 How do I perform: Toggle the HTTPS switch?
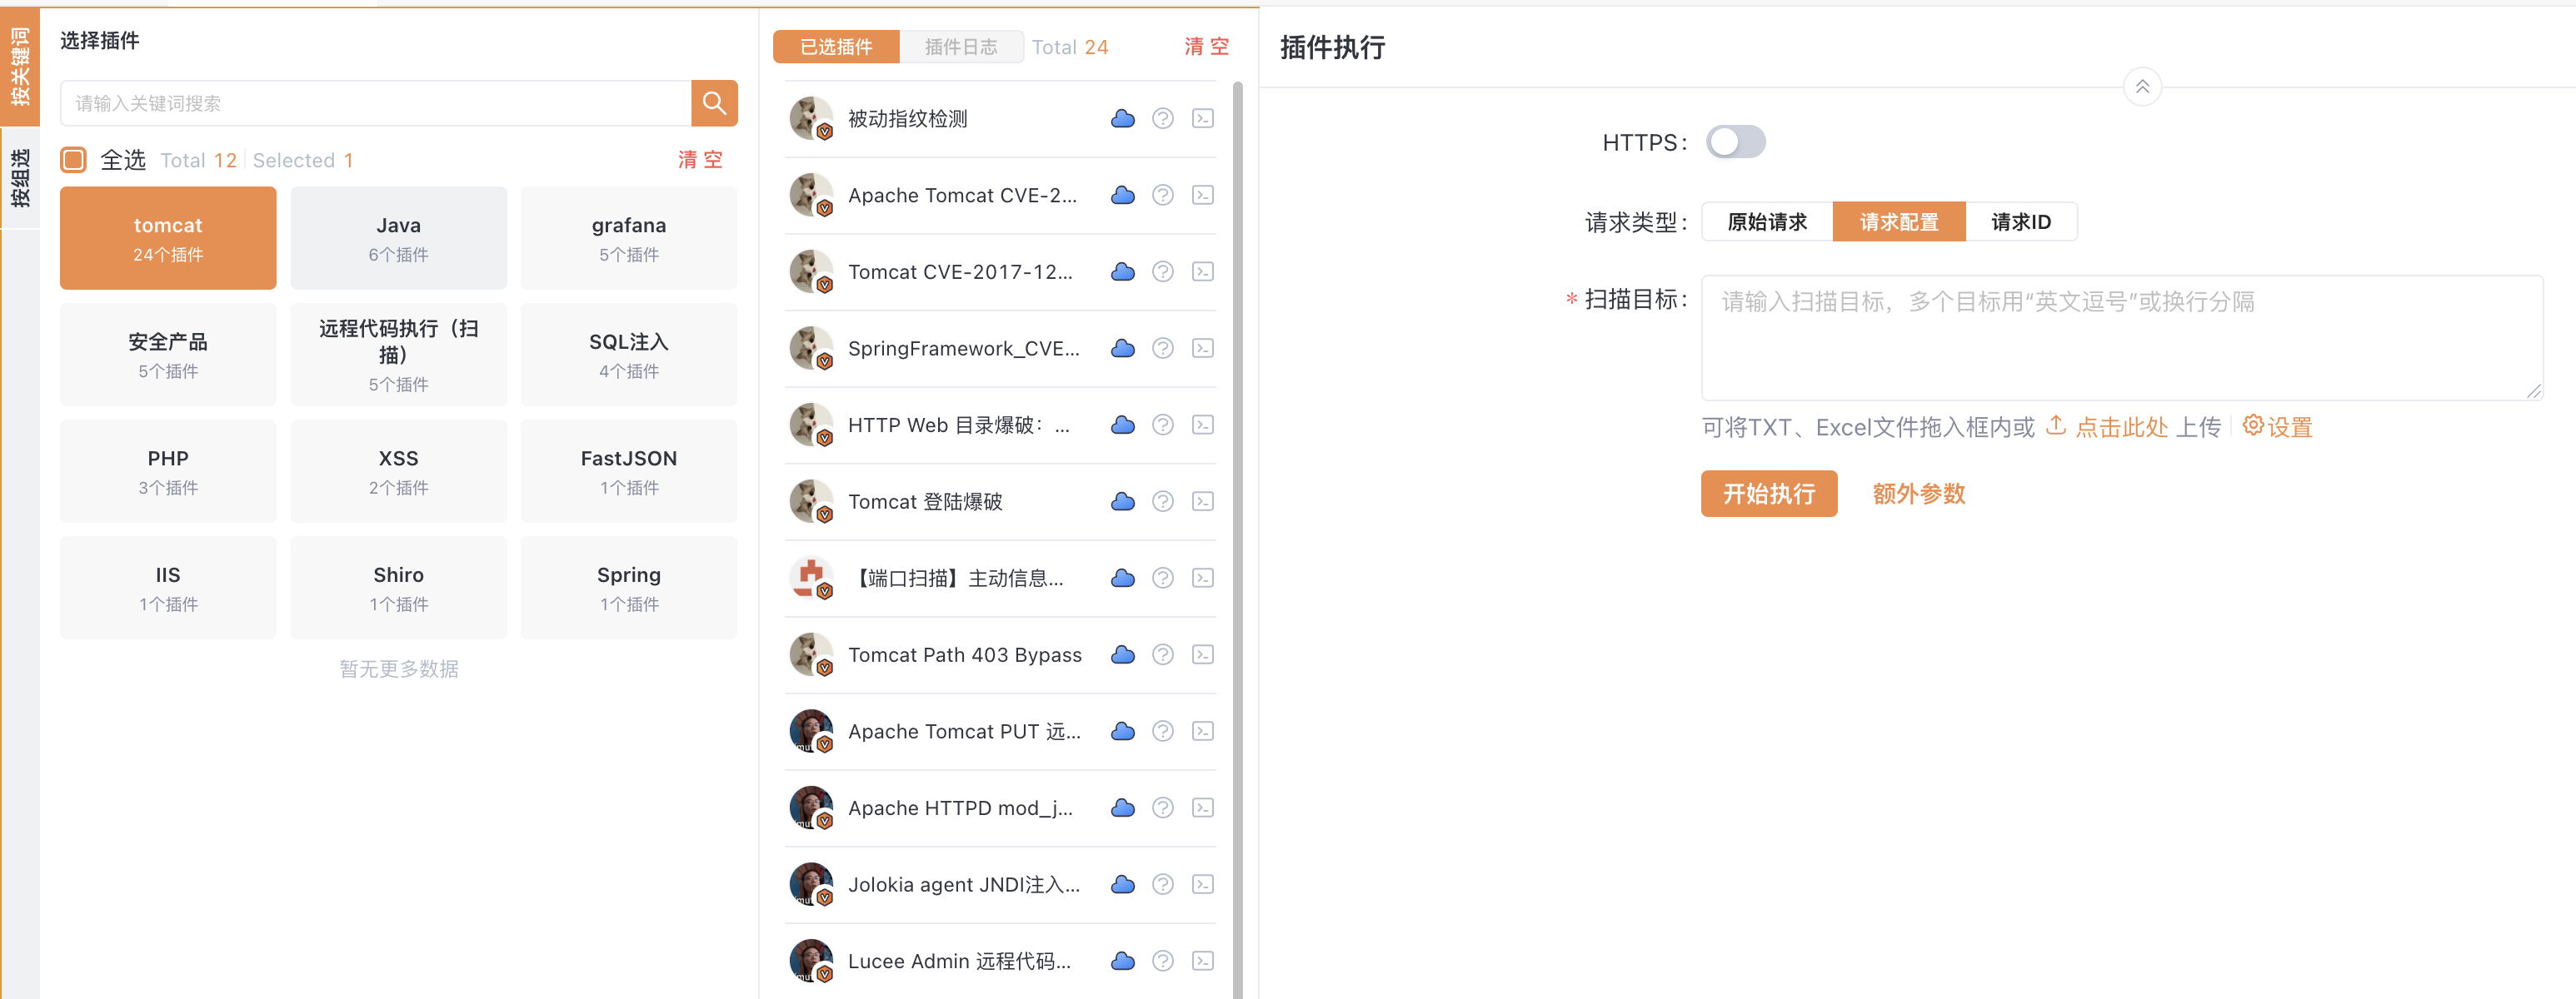tap(1735, 142)
